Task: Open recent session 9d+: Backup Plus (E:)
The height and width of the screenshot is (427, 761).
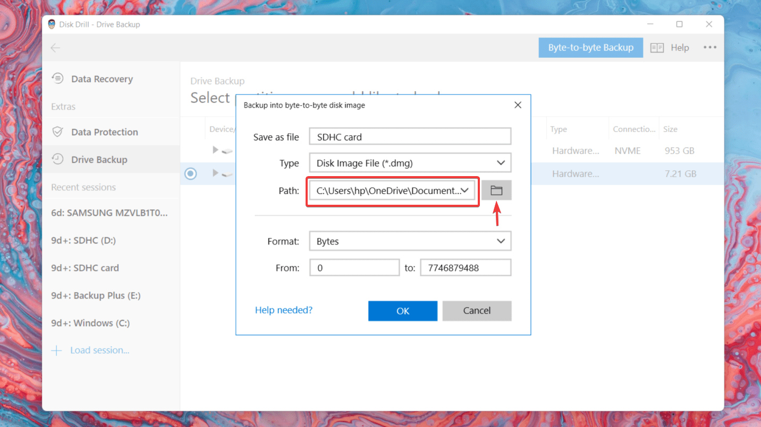Action: tap(96, 295)
